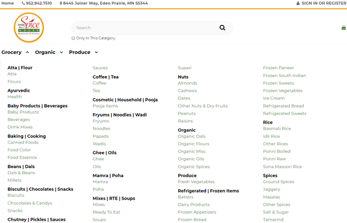Open the Atta | Flour category heading
This screenshot has width=347, height=223.
tap(20, 68)
